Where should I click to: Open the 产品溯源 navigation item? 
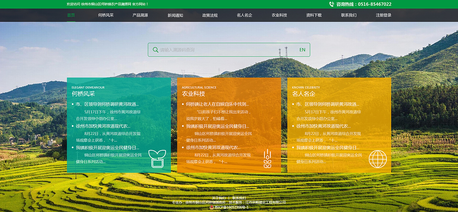140,15
